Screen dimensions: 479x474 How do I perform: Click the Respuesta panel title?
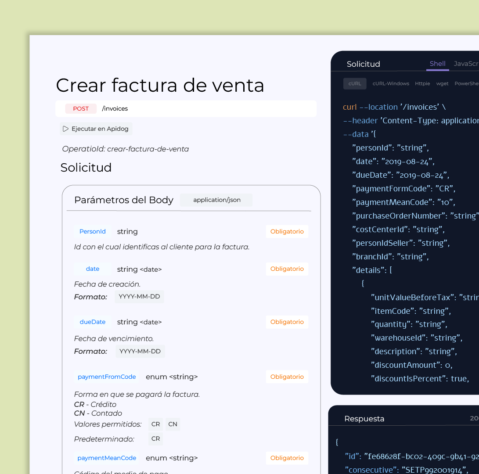364,419
